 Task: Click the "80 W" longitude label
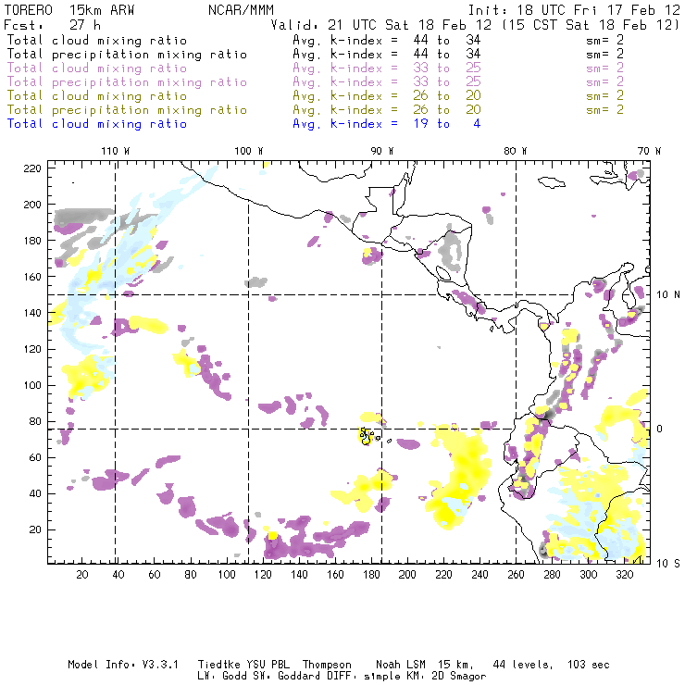tap(516, 151)
